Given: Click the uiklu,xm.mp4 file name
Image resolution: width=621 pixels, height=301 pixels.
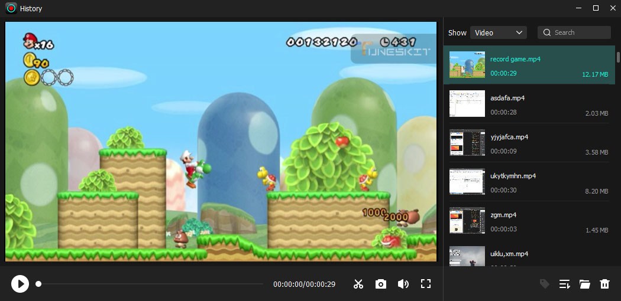Looking at the screenshot, I should pos(509,254).
